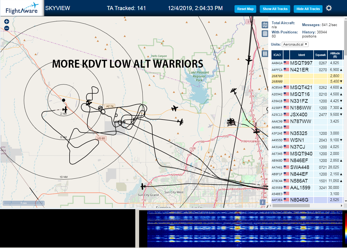Sort by the Altitude (ft) column header
Image resolution: width=347 pixels, height=248 pixels.
coord(335,55)
